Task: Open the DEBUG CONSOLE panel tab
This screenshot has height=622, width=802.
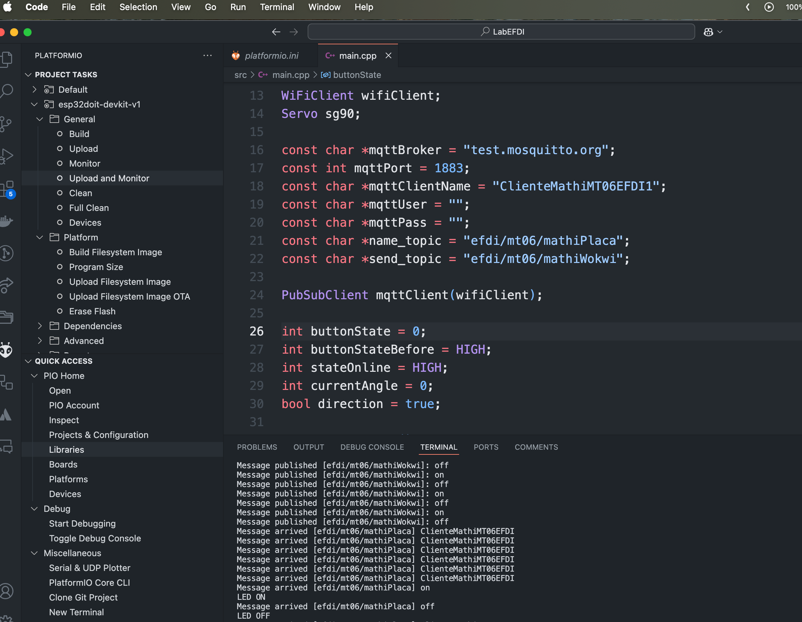Action: click(372, 447)
